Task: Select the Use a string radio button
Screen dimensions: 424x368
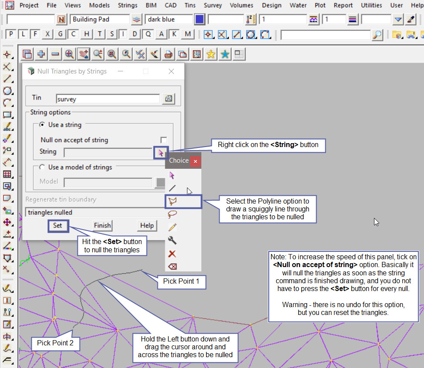Action: pyautogui.click(x=42, y=125)
